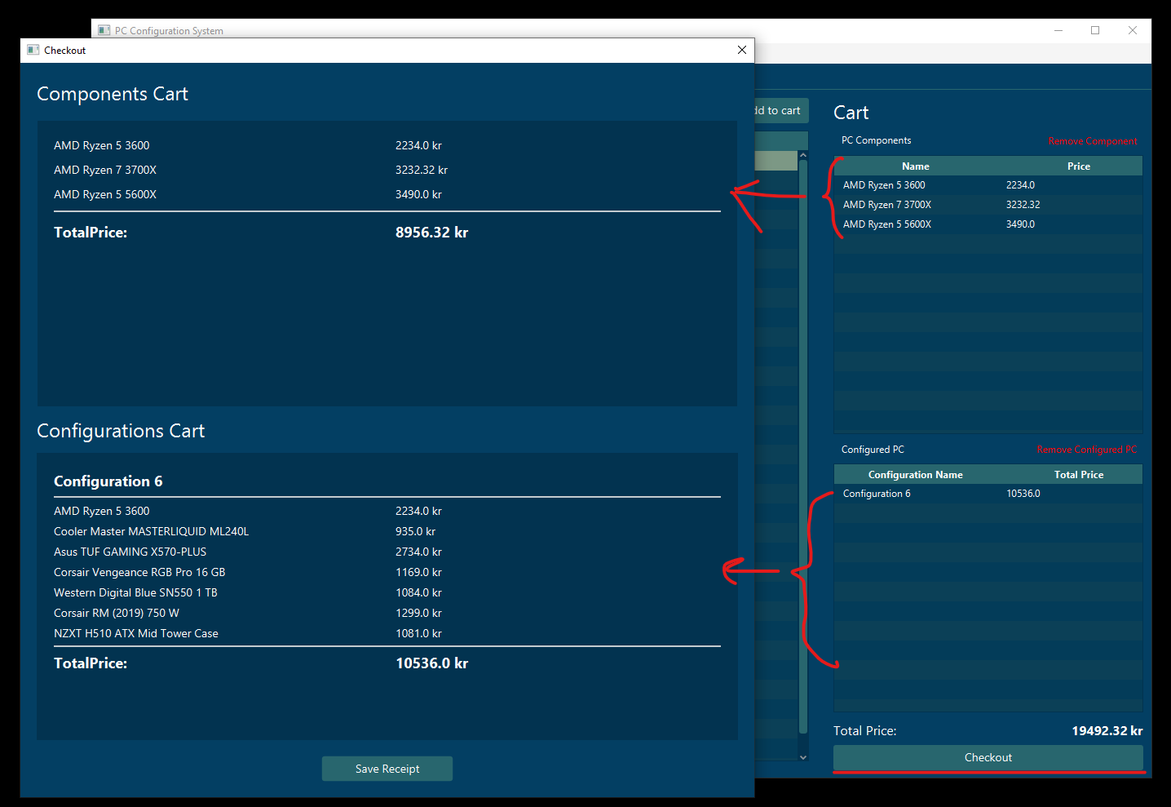This screenshot has height=807, width=1171.
Task: Click the Remove Configured PC link
Action: click(1087, 450)
